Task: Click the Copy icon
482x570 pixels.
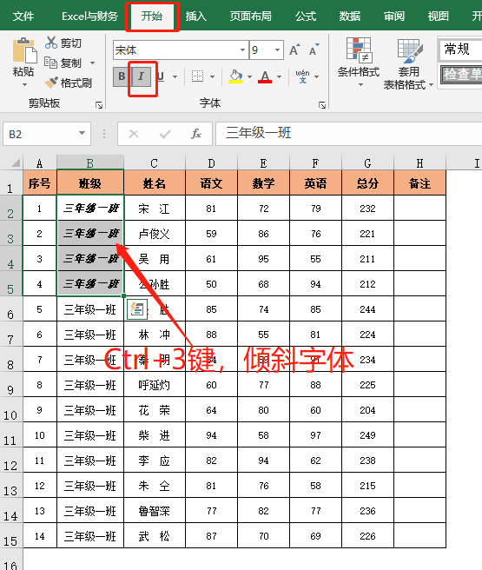Action: [51, 63]
